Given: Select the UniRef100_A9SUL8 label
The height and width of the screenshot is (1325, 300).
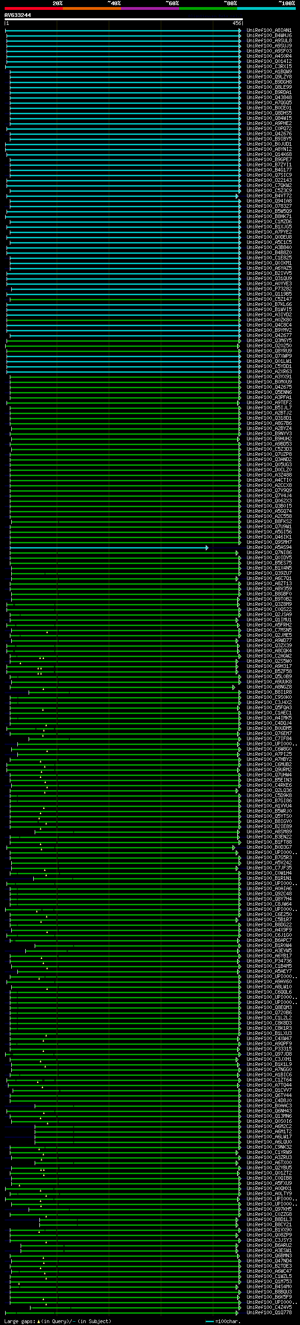Looking at the screenshot, I should [x=269, y=40].
